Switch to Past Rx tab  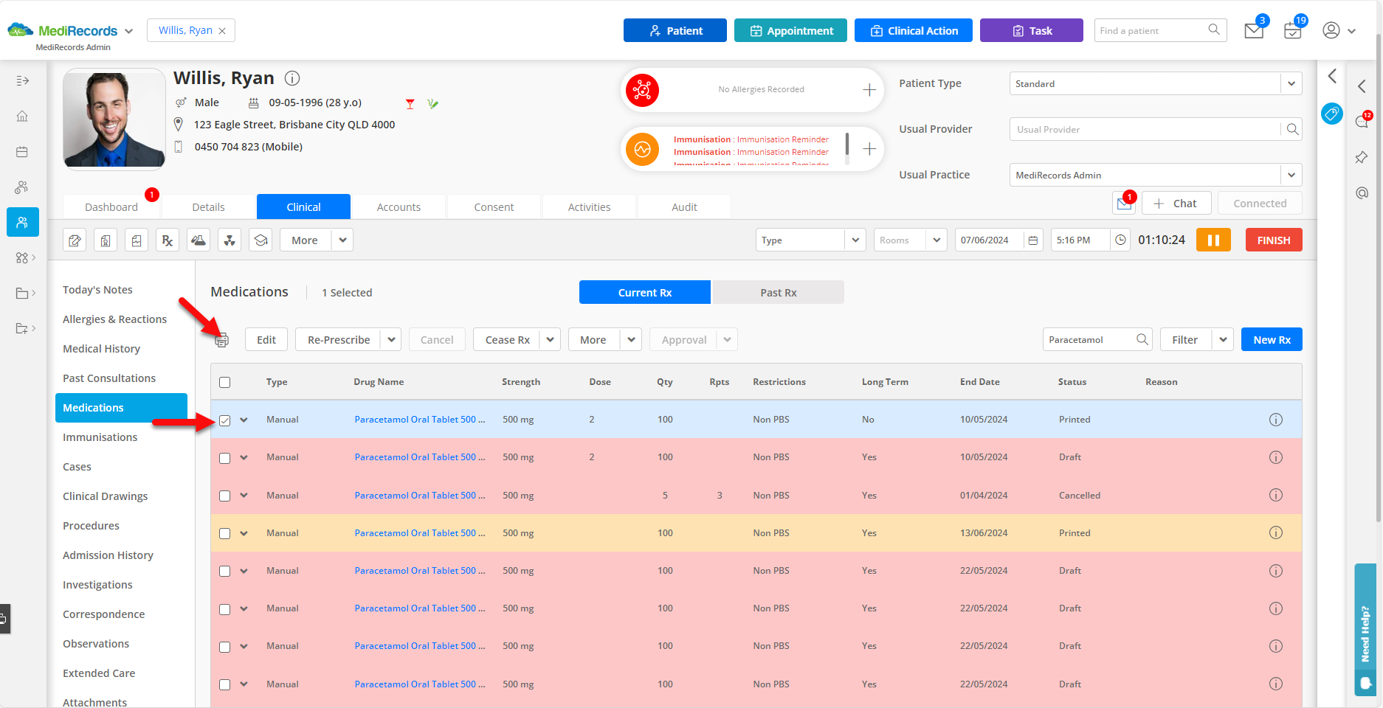778,293
